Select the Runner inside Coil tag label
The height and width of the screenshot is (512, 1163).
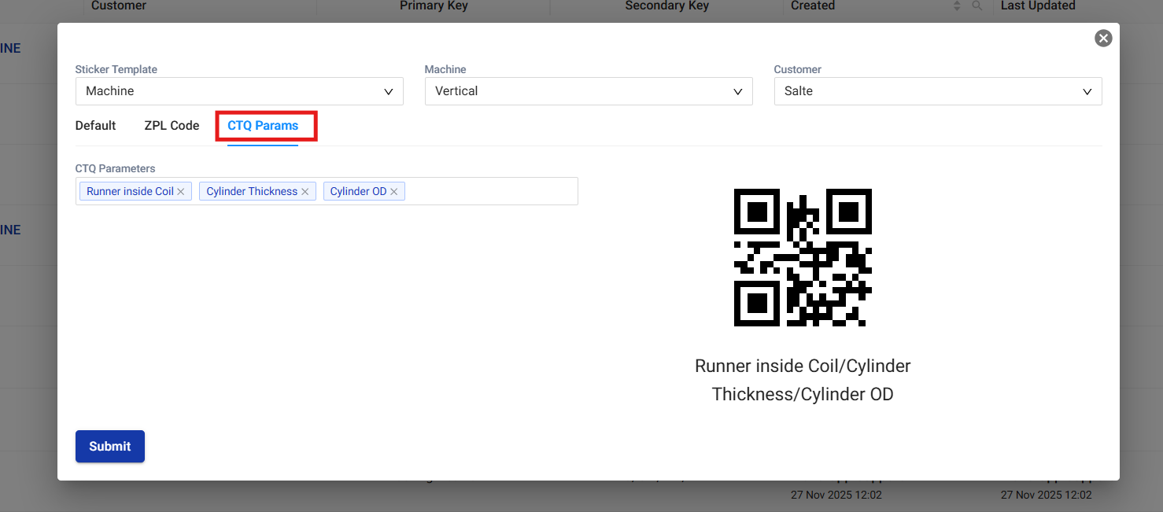130,192
